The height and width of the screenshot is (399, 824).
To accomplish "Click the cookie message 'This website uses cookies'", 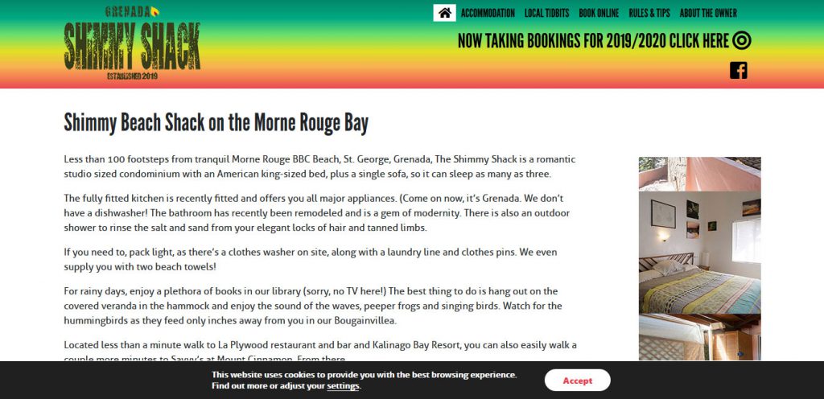I will 365,380.
